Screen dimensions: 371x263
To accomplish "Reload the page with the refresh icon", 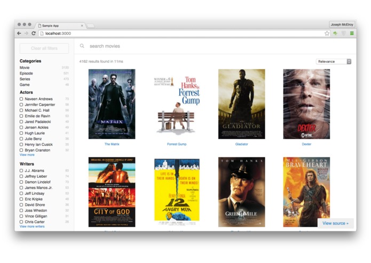I will [x=34, y=33].
